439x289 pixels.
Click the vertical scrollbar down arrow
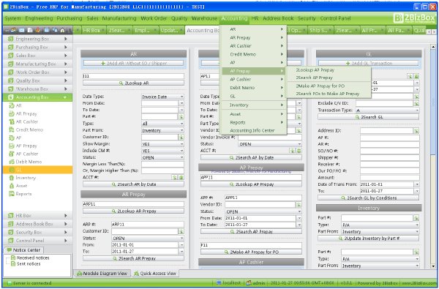433,266
